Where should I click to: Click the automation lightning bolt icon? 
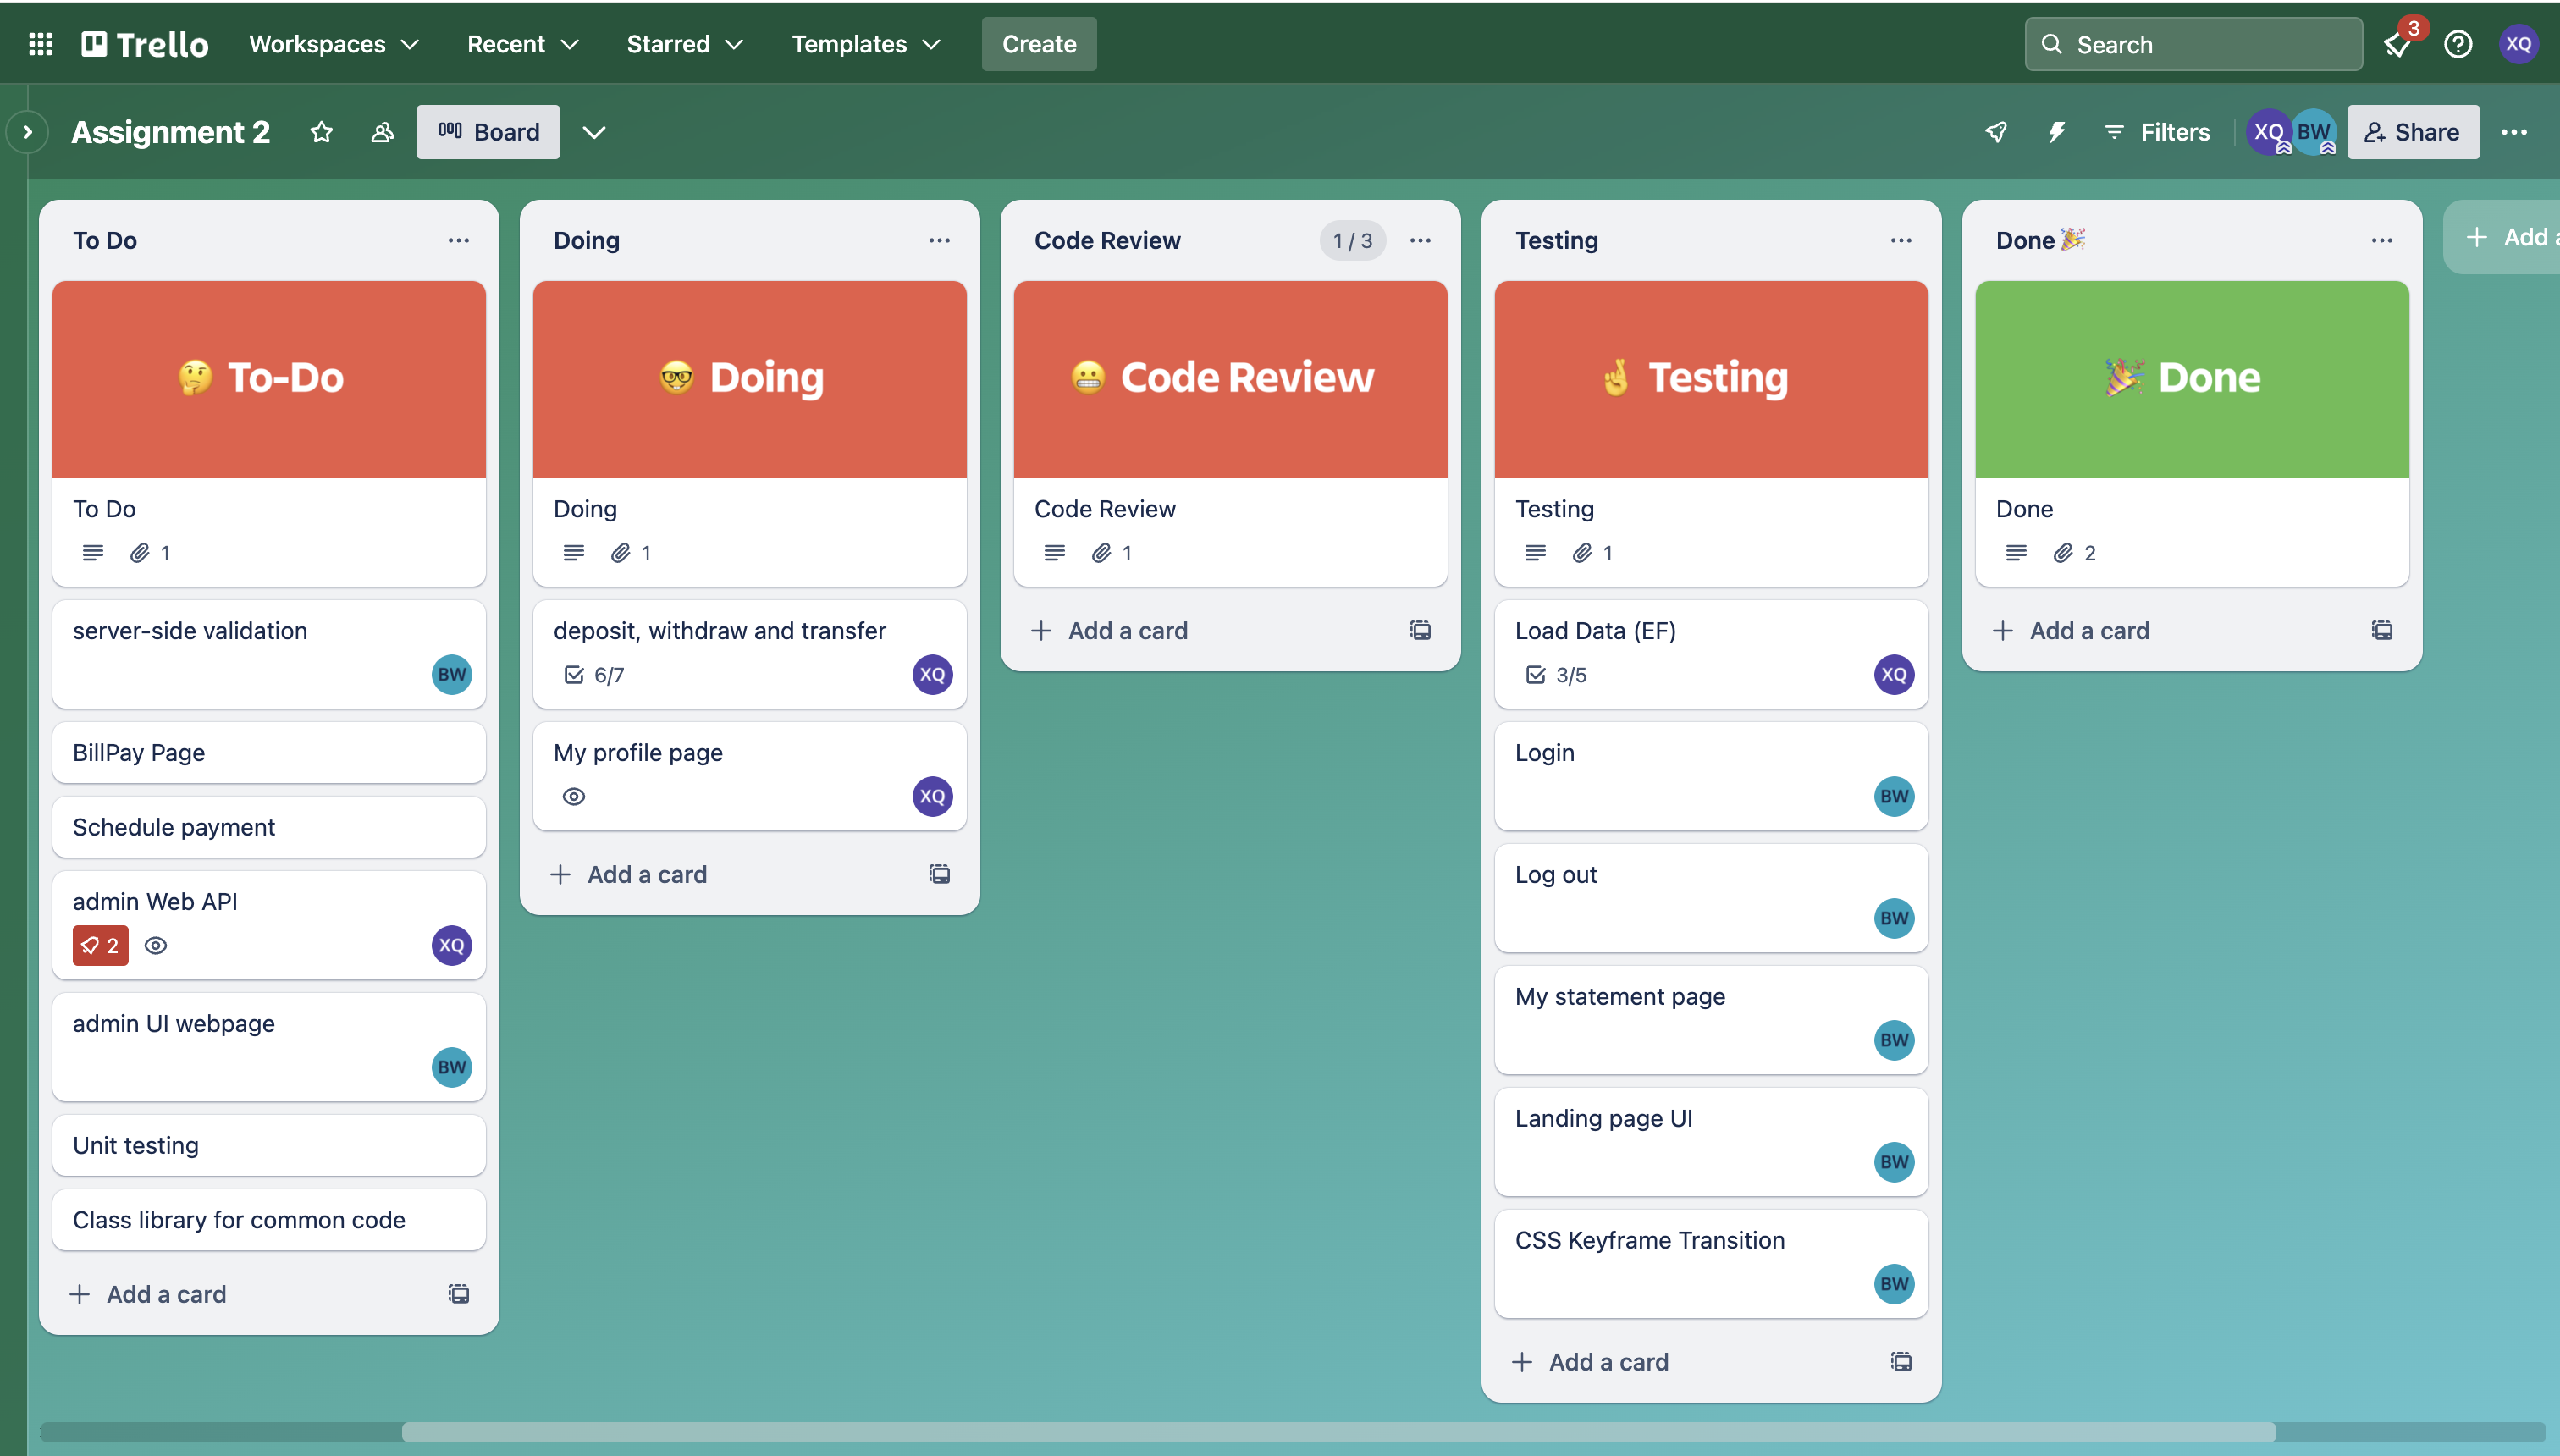[x=2056, y=132]
